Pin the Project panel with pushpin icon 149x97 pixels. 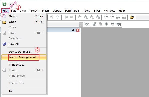tap(73, 30)
